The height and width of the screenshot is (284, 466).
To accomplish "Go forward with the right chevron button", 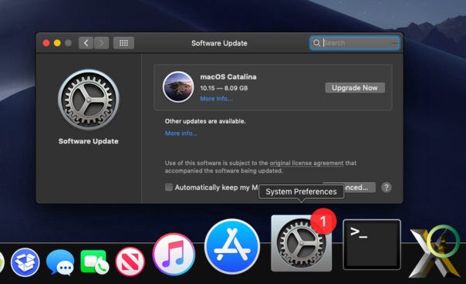I will 102,43.
